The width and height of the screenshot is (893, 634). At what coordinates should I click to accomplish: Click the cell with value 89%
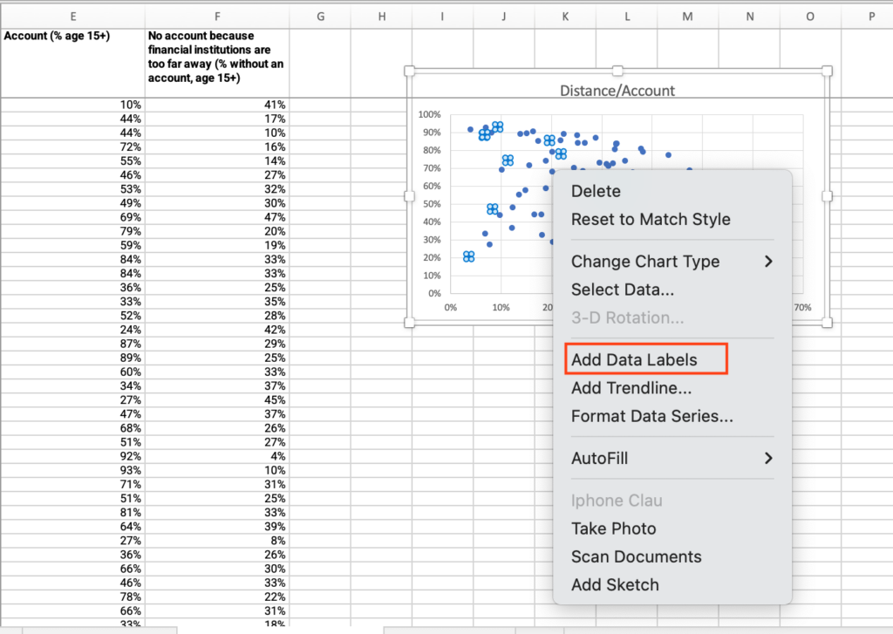click(73, 358)
